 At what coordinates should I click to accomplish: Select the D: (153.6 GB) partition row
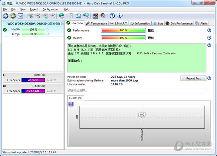click(33, 89)
